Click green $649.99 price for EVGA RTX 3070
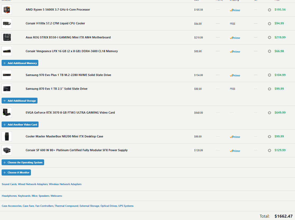 pos(280,113)
